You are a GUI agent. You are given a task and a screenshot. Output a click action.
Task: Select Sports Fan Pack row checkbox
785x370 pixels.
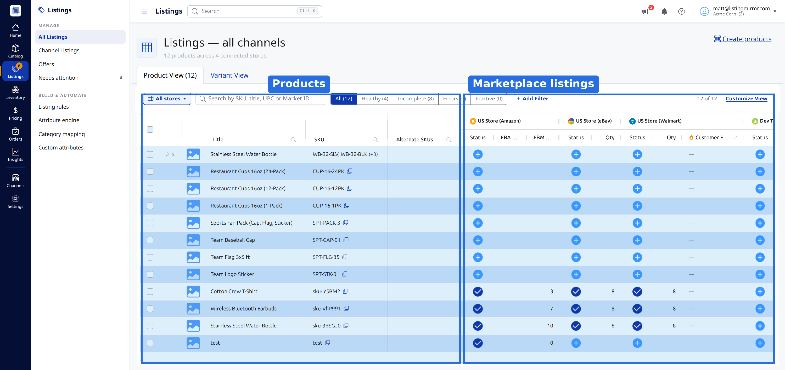click(x=150, y=223)
